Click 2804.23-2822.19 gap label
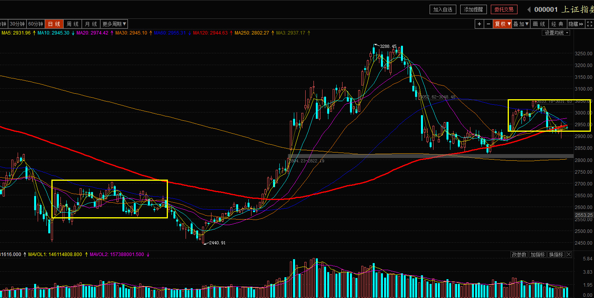 point(307,161)
